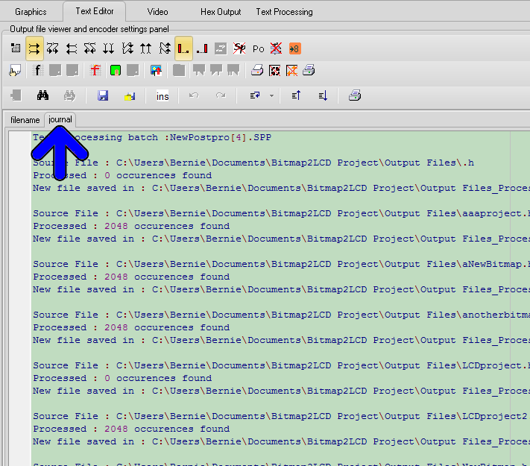Click the orange crossed-out square icon
Image resolution: width=530 pixels, height=466 pixels.
pyautogui.click(x=292, y=71)
